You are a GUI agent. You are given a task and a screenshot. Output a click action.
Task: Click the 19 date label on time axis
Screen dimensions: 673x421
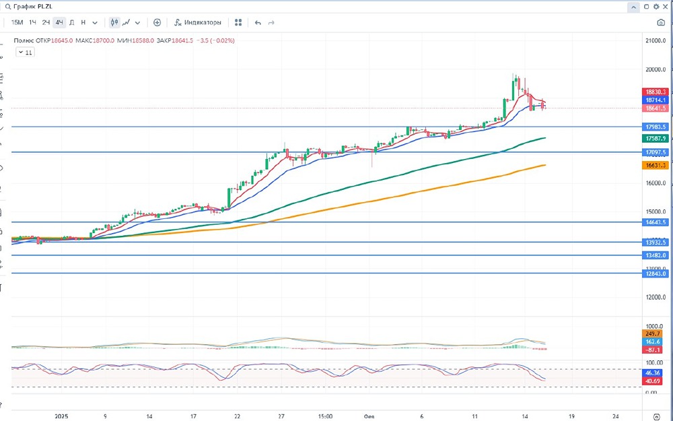tap(571, 416)
